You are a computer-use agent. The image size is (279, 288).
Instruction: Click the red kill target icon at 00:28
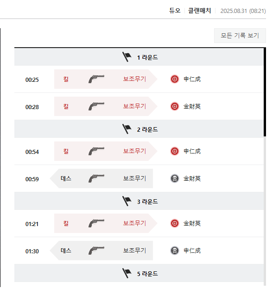pyautogui.click(x=175, y=106)
